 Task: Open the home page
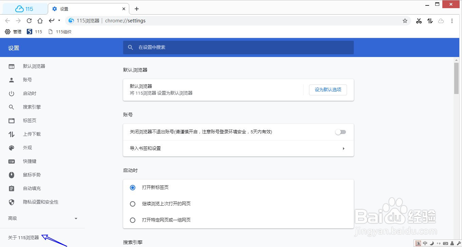pos(40,21)
